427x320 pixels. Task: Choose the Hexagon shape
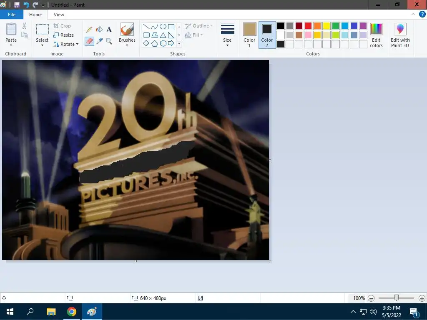(163, 43)
